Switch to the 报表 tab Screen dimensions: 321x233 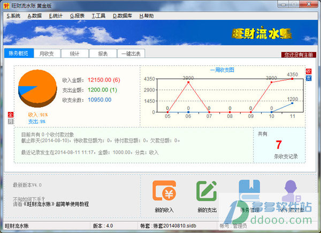[103, 54]
